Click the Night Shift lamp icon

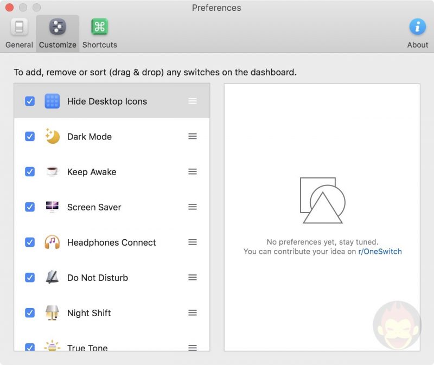pyautogui.click(x=52, y=312)
